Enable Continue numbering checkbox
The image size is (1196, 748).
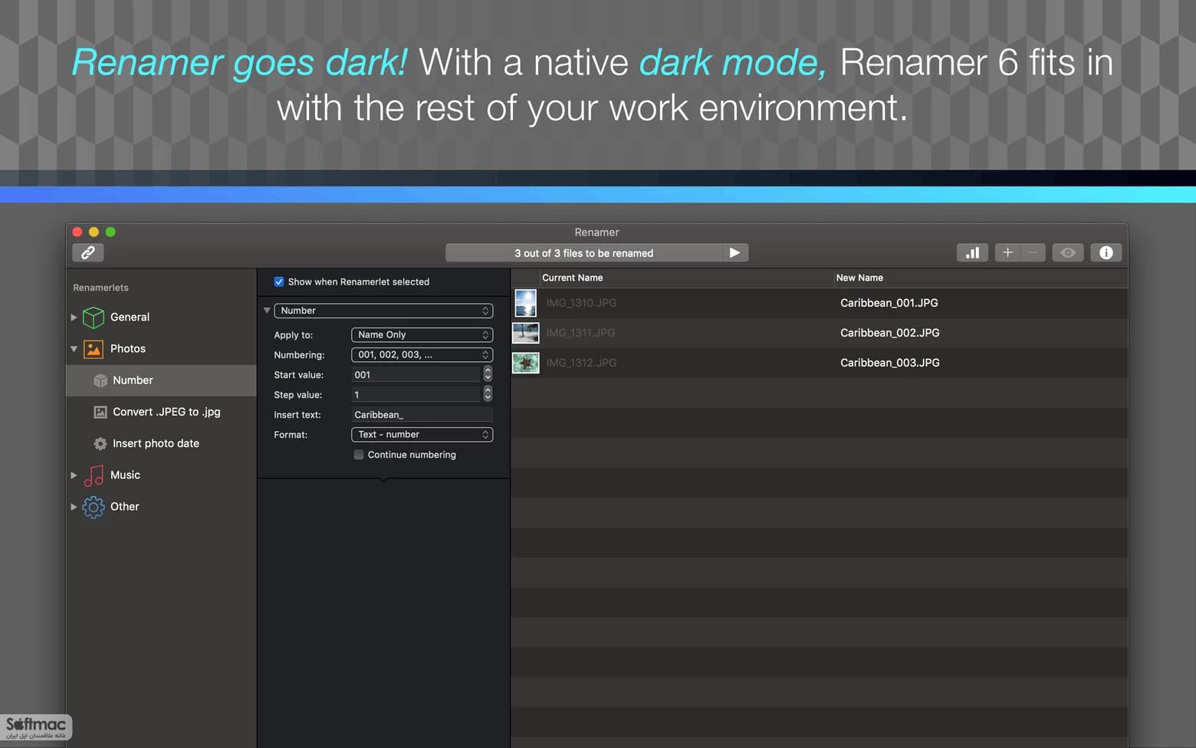(359, 454)
